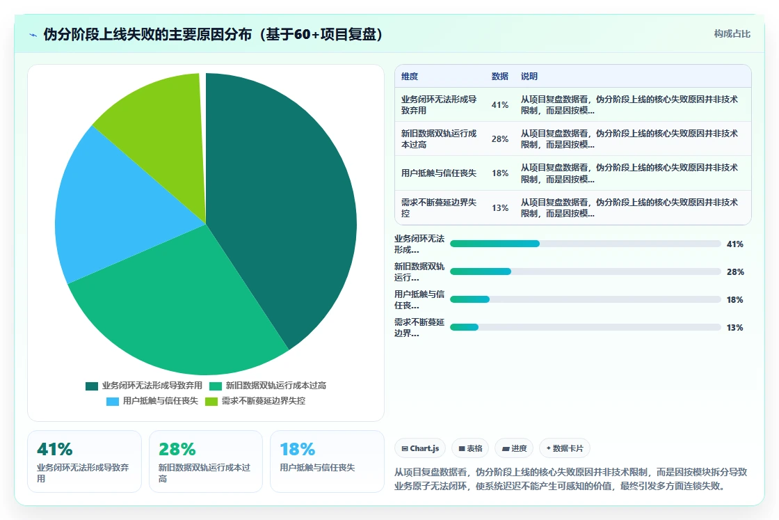Open the 28% 新旧数据双轨运行成本过高 stat card
This screenshot has height=520, width=779.
point(206,462)
